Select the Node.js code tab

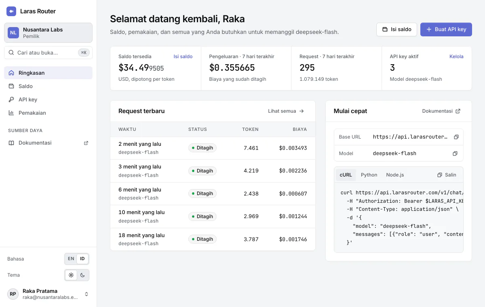[395, 175]
